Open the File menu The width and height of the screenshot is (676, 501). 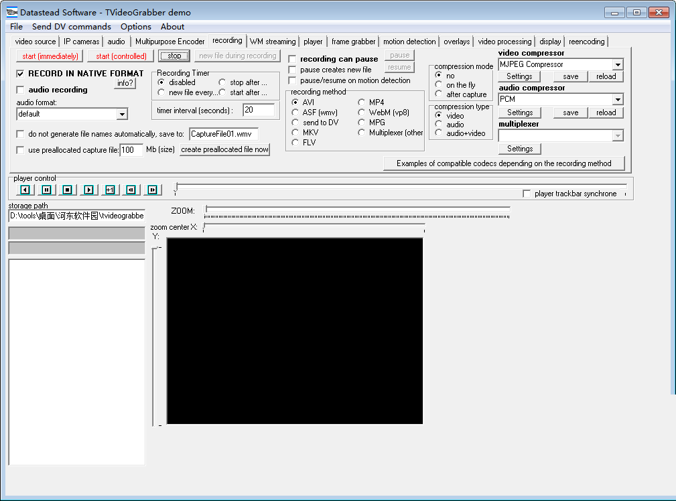coord(16,27)
